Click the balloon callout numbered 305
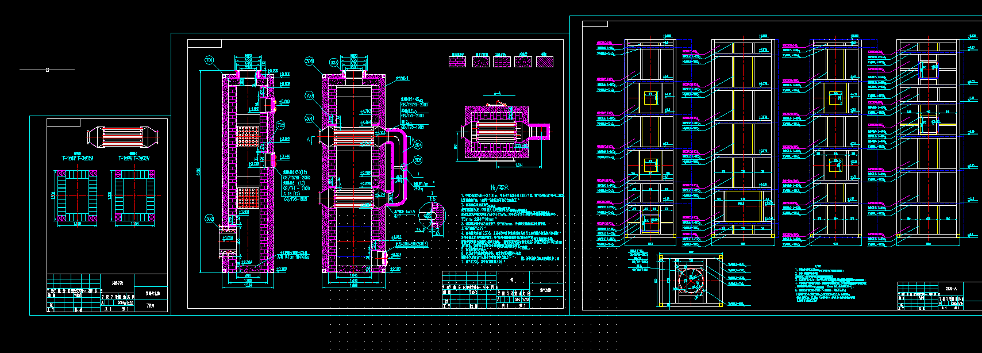982x353 pixels. [418, 160]
